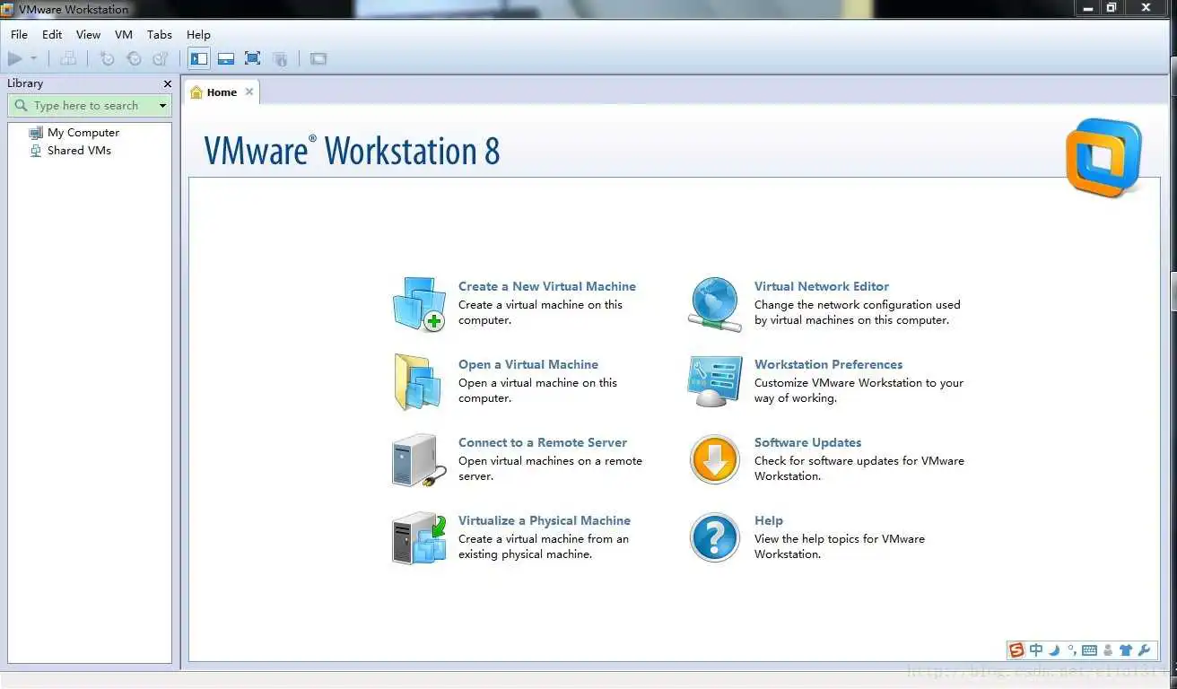Click the Workstation Preferences link

coord(829,364)
